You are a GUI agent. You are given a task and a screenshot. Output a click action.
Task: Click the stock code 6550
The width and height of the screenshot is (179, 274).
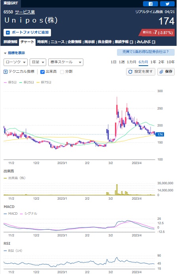pos(8,12)
